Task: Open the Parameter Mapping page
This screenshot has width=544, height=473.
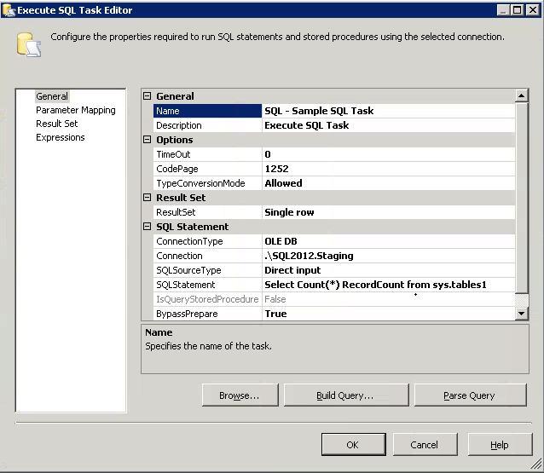Action: point(75,110)
